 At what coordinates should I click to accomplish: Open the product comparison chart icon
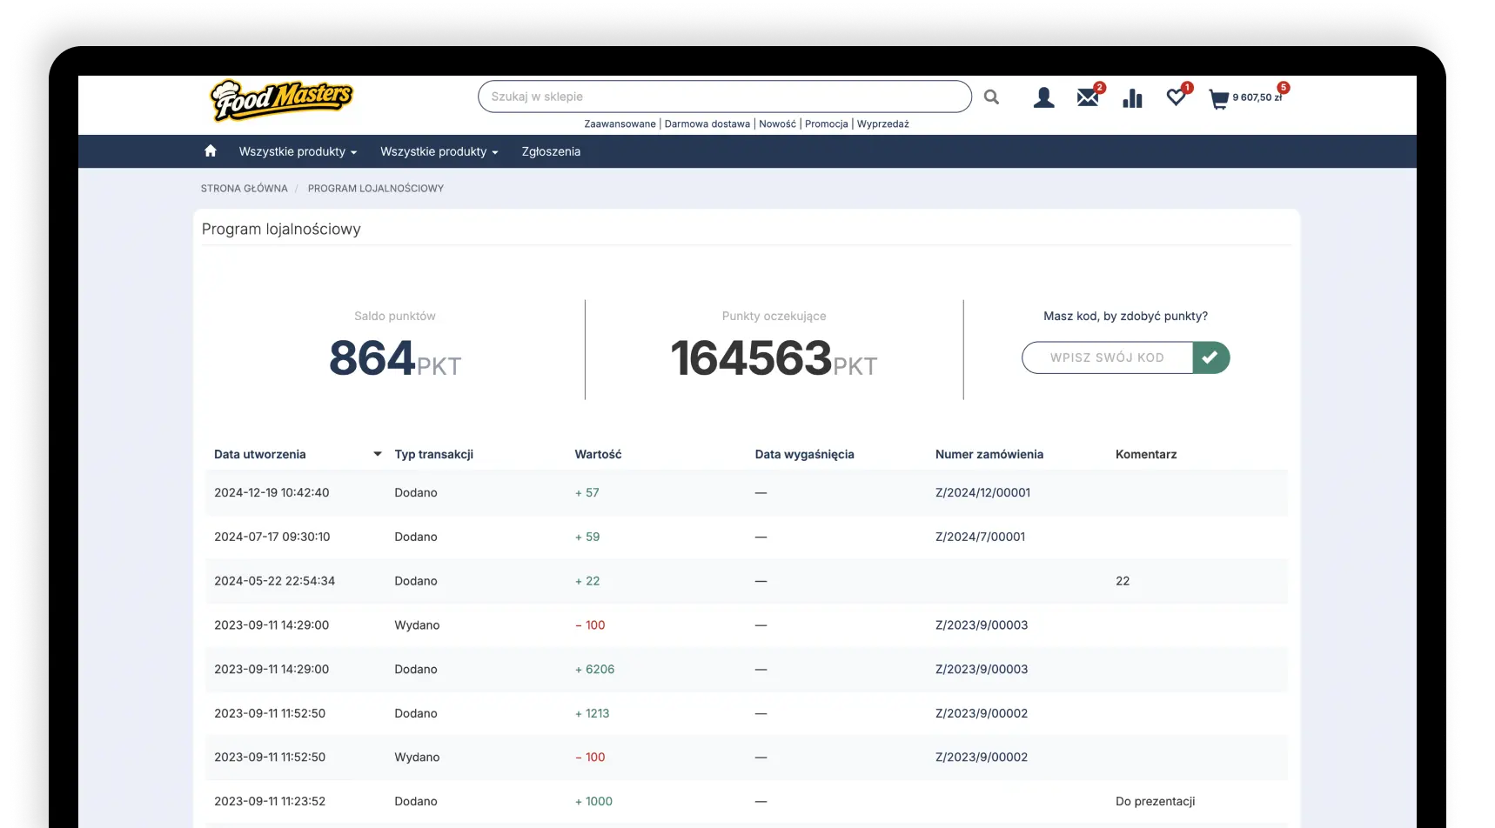(1132, 98)
